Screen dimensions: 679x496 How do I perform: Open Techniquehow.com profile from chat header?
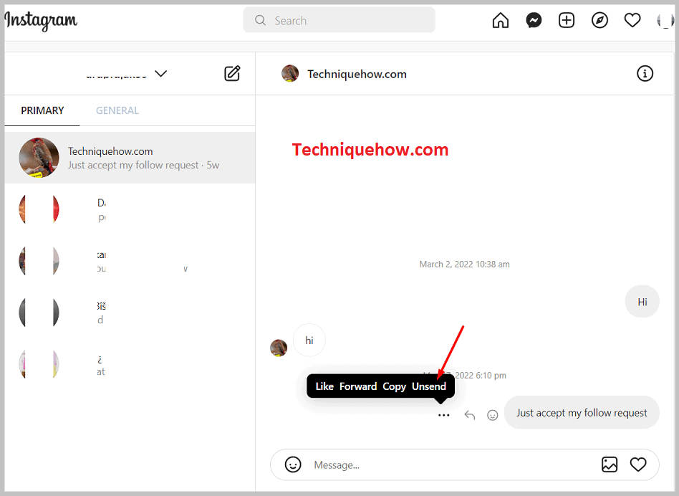tap(357, 74)
